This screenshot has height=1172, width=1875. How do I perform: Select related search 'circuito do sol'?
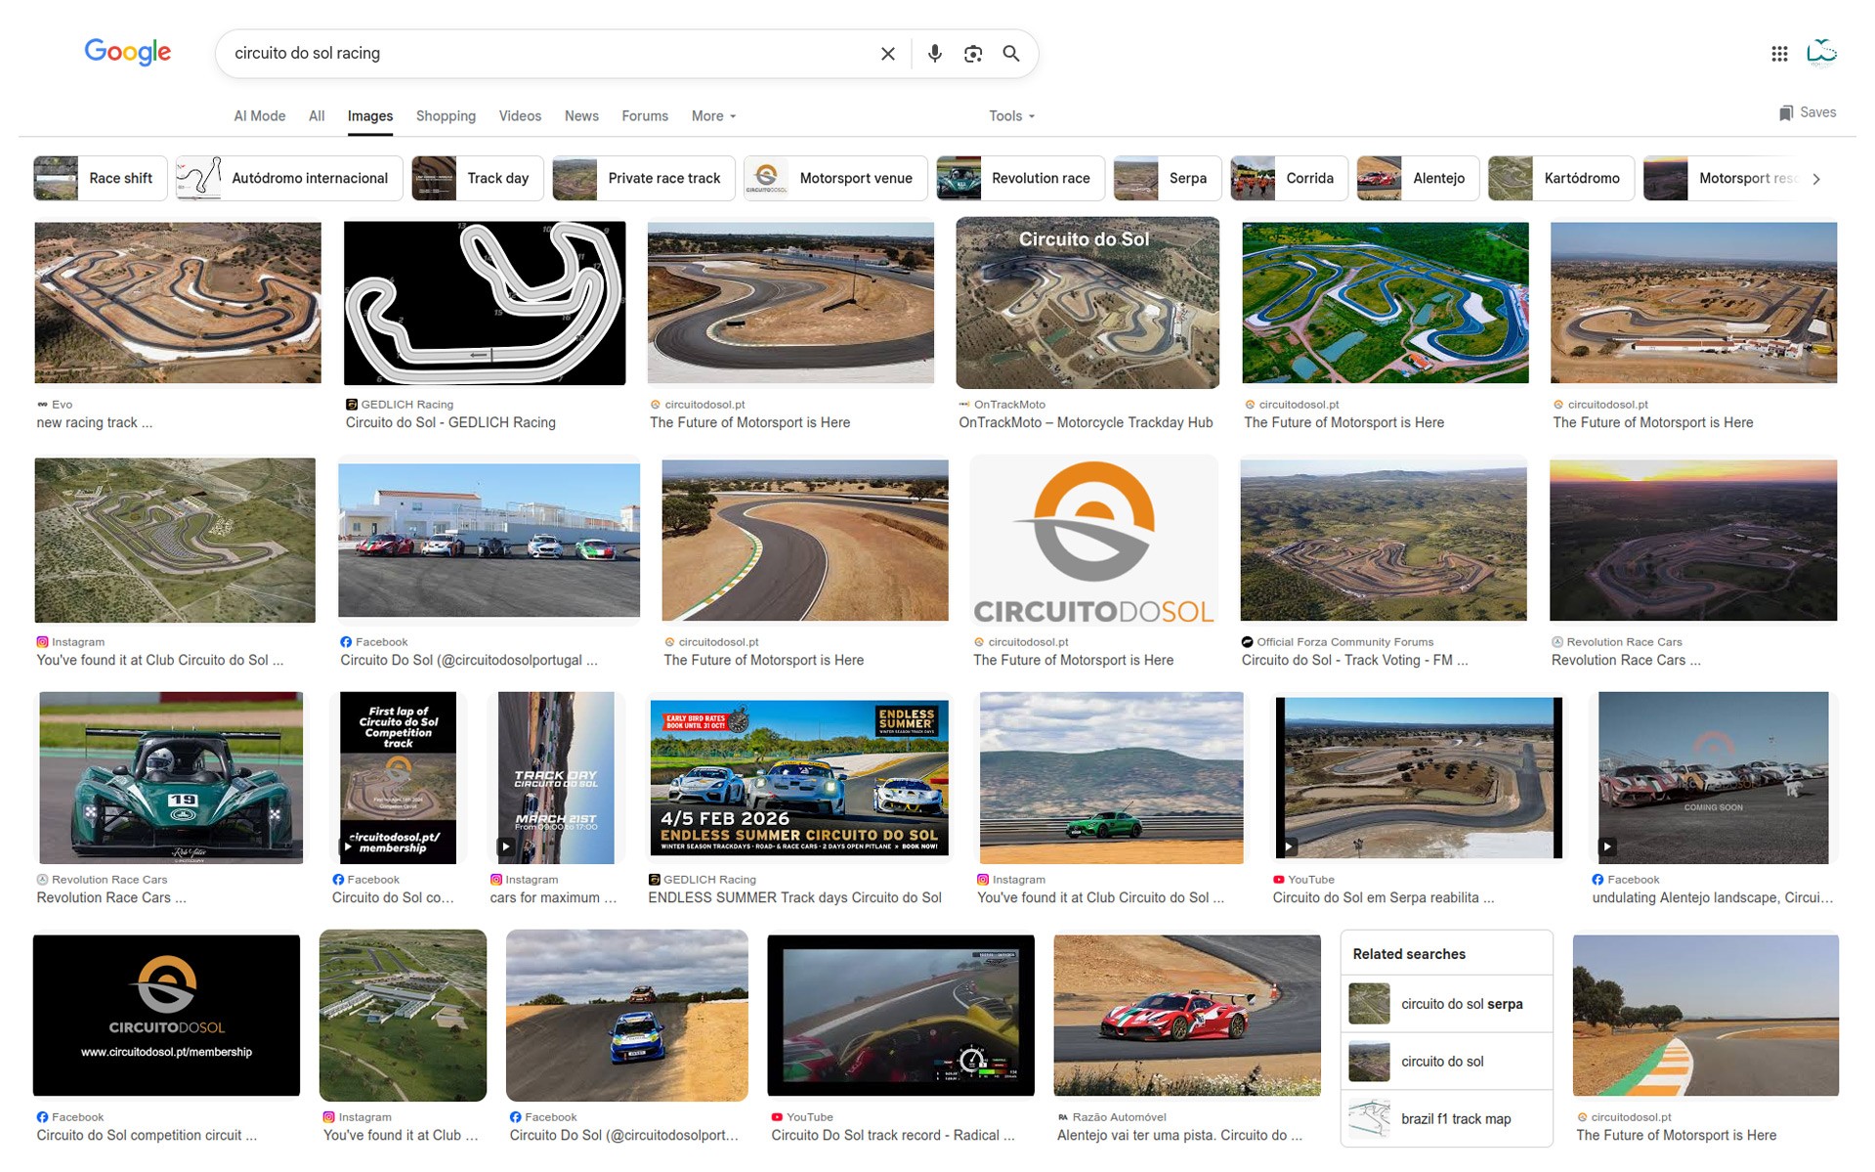coord(1446,1062)
